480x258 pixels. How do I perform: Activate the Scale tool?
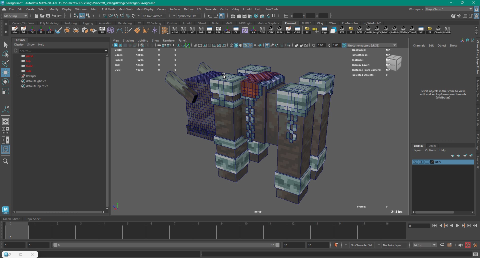5,91
